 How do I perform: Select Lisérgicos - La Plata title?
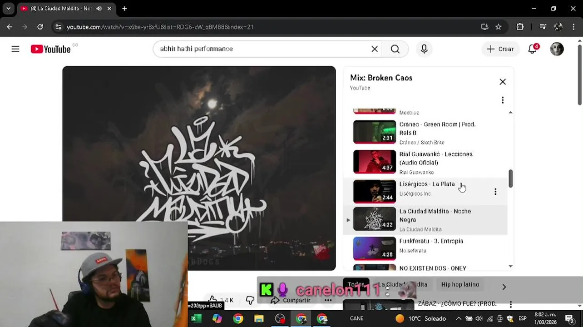[x=427, y=184]
